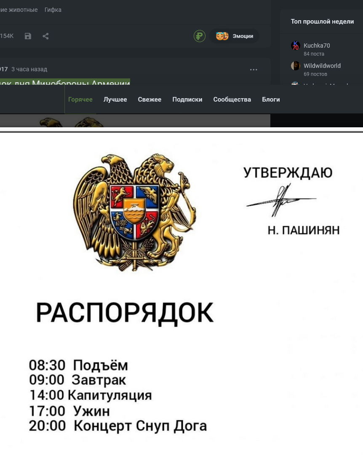
Task: Open the Блоги tab
Action: [271, 99]
